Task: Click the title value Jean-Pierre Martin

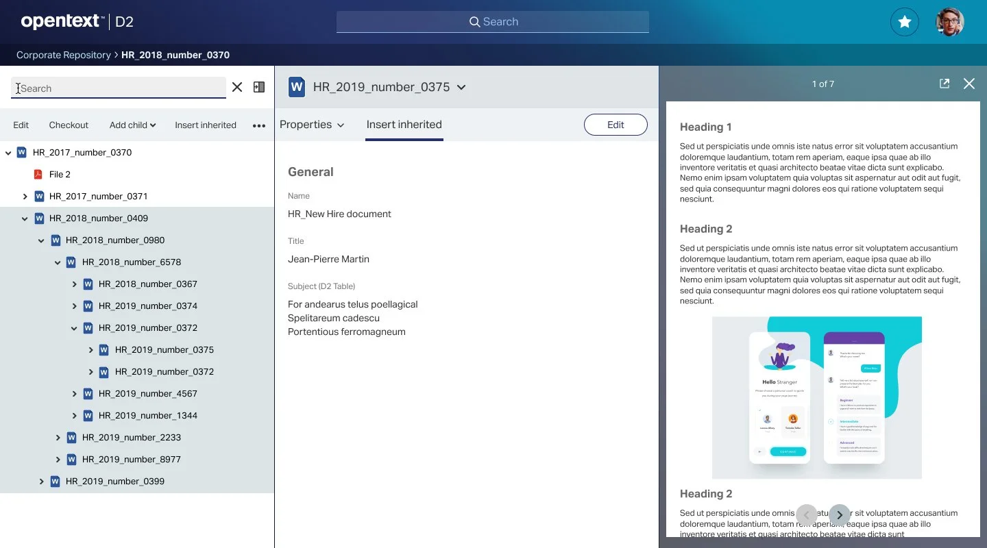Action: 328,259
